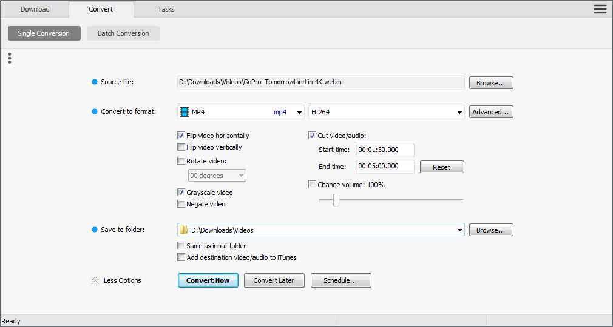613x327 pixels.
Task: Switch to the Download tab
Action: point(35,9)
